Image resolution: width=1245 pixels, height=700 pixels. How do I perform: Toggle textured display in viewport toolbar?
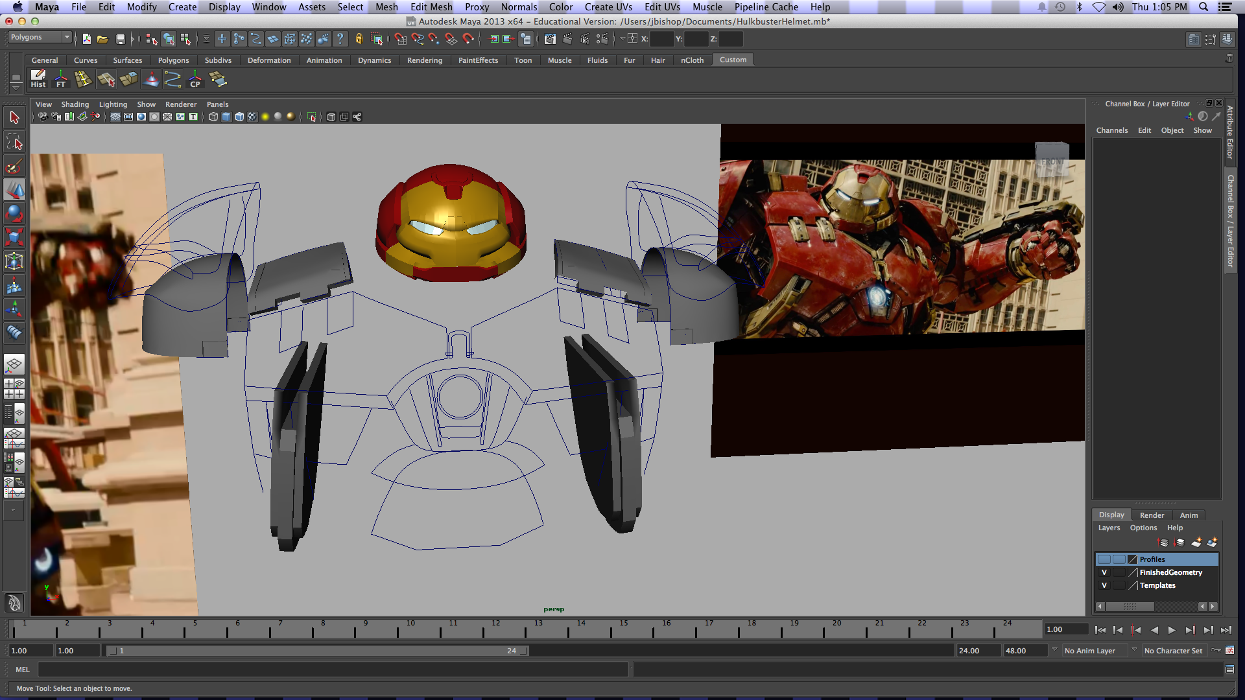(252, 117)
